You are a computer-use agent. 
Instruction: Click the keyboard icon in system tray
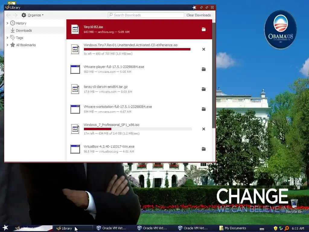262,229
